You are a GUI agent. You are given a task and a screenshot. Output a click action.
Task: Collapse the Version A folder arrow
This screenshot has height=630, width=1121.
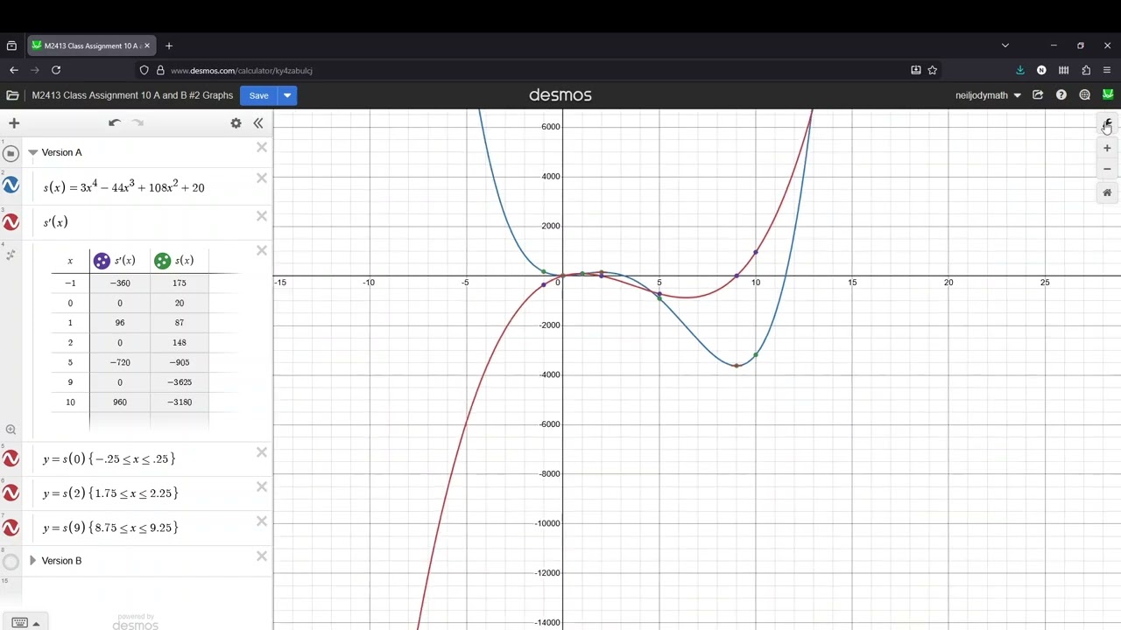pyautogui.click(x=32, y=152)
